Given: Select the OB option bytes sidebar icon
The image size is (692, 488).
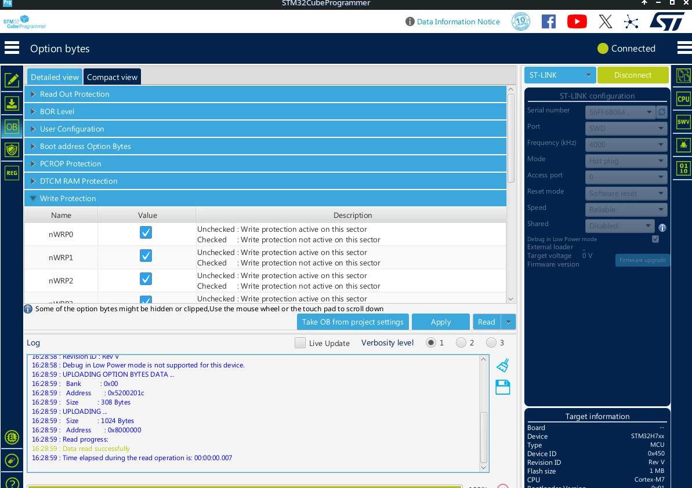Looking at the screenshot, I should [12, 127].
